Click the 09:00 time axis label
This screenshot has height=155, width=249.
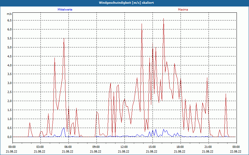(97, 147)
